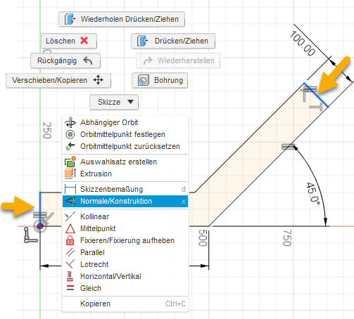This screenshot has height=319, width=354.
Task: Select the highlighted Normale/Konstruktion entry
Action: (125, 201)
